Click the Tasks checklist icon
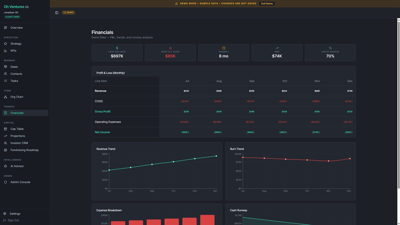Image resolution: width=400 pixels, height=225 pixels. coord(5,81)
